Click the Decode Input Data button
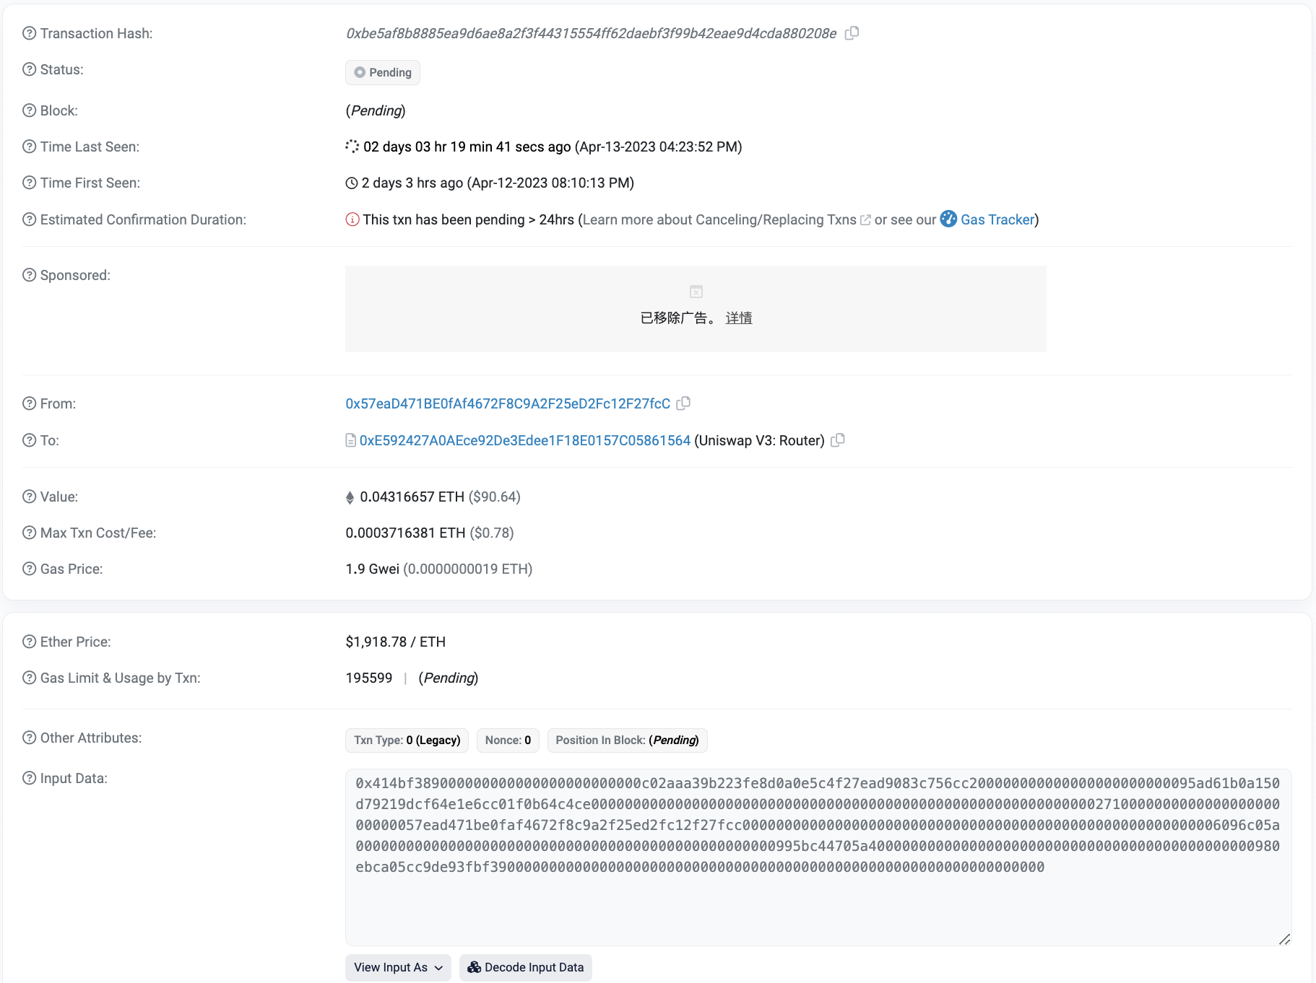Screen dimensions: 1316x983 pyautogui.click(x=526, y=967)
